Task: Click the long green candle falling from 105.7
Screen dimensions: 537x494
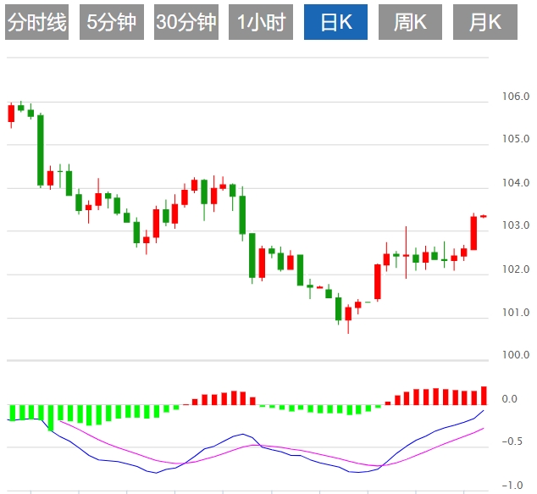Action: tap(41, 150)
